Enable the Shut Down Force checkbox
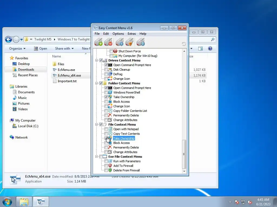This screenshot has height=207, width=277. pos(111,51)
